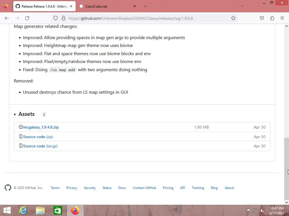
Task: Click the taskbar clock 12:47 PM
Action: [x=277, y=211]
